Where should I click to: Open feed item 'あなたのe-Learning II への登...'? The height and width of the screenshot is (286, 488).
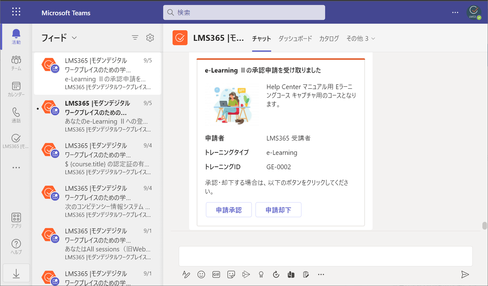[98, 116]
